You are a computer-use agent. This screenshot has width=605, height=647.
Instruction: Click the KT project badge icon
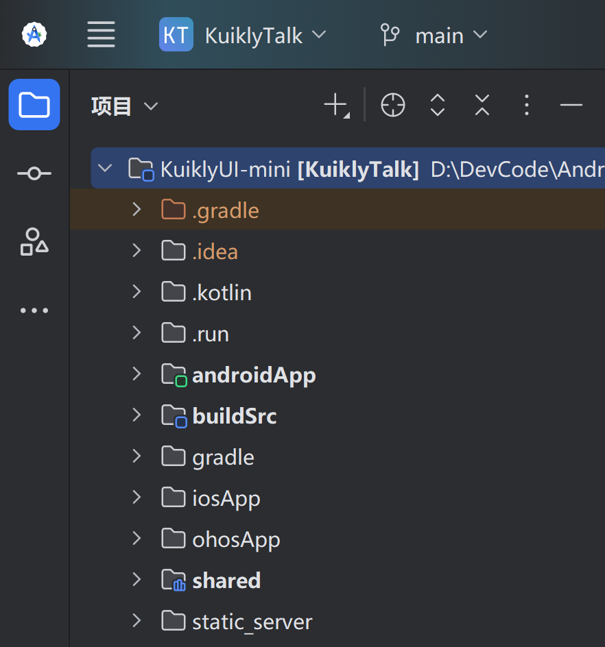[176, 35]
